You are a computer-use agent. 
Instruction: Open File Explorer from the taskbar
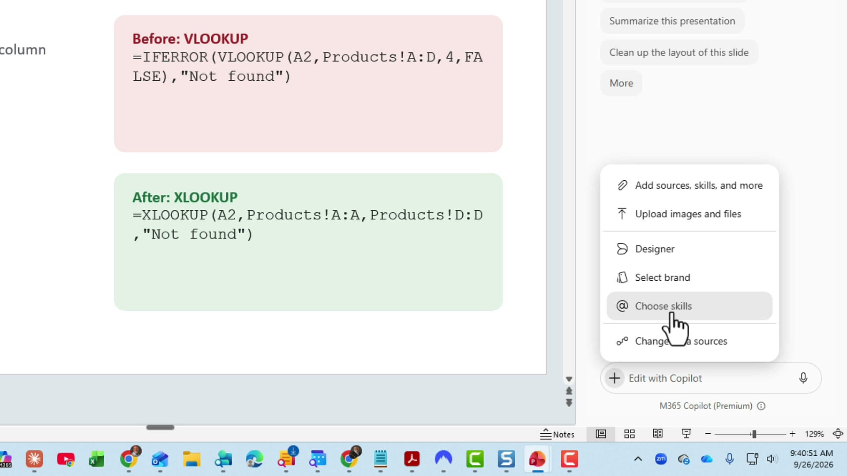(191, 459)
